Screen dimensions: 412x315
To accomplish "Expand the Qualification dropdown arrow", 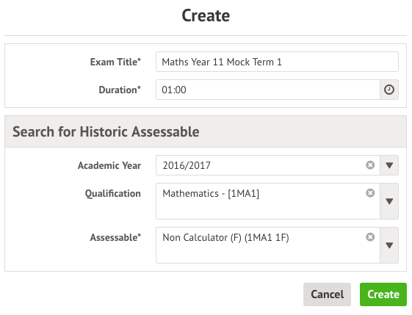I will (389, 201).
